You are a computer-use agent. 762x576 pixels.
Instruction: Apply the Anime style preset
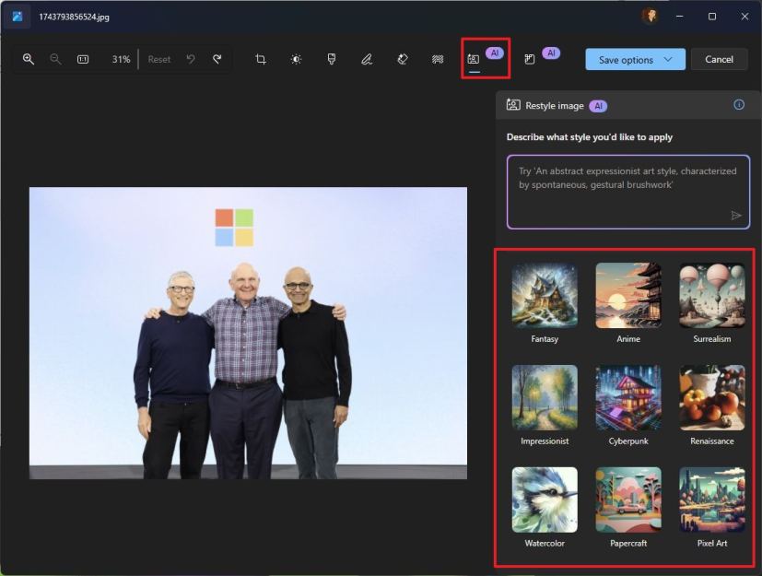(627, 295)
